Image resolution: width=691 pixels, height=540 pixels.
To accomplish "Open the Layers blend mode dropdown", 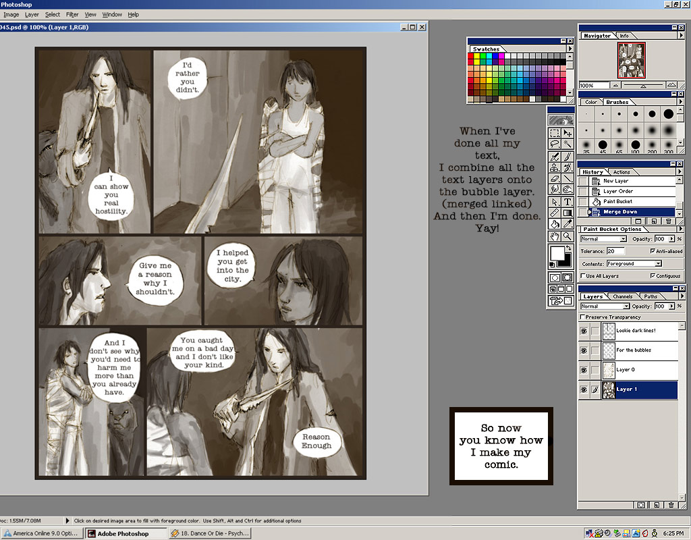I will [605, 306].
